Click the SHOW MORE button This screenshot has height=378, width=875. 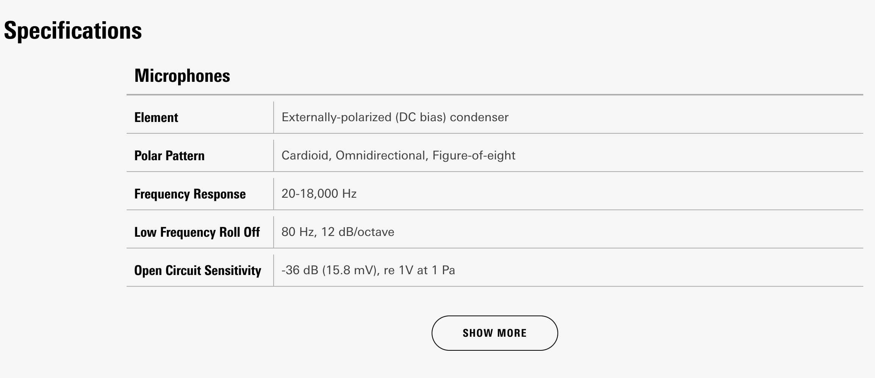pos(495,333)
